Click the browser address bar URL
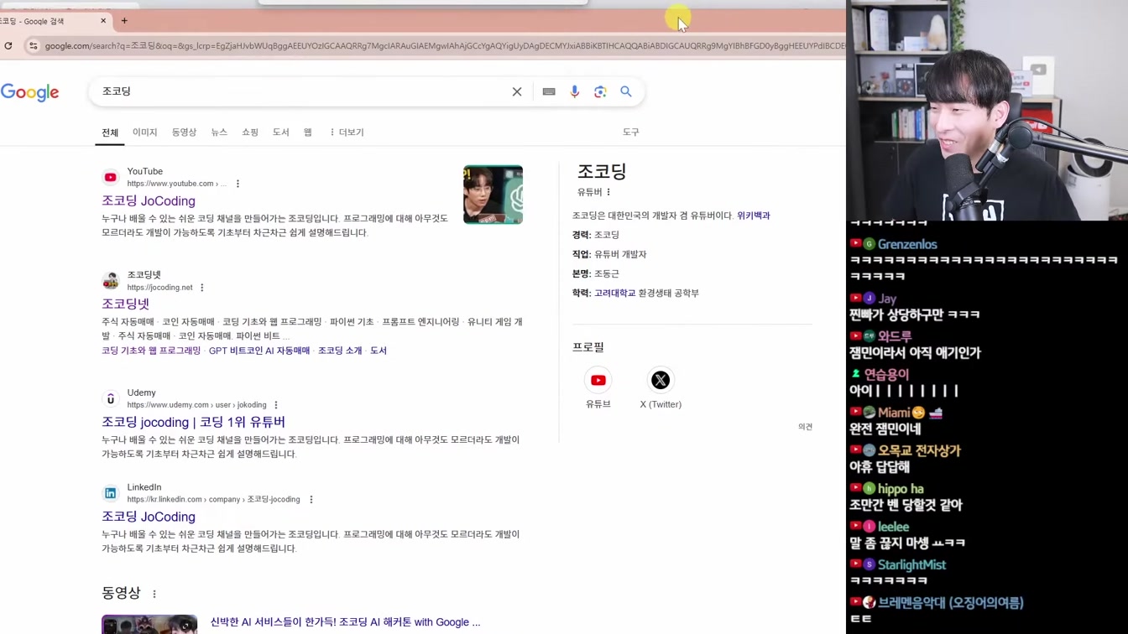The width and height of the screenshot is (1128, 634). click(x=445, y=46)
